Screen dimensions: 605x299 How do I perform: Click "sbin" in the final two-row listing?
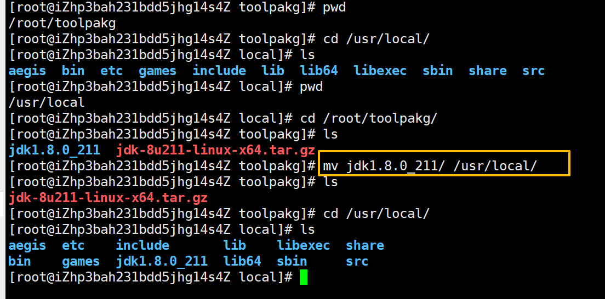point(292,261)
